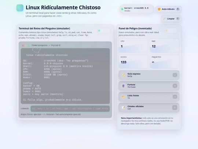Click the Linux Ridículamente Chistoso heading
Viewport: 198px width, 149px height.
tap(63, 7)
